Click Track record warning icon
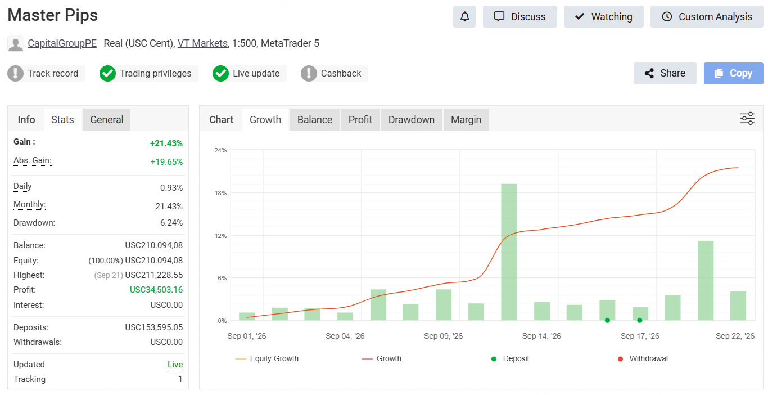 pos(16,73)
